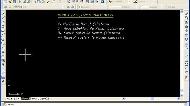Click the Insert Block tool
Screen dimensions: 190x106
point(3,60)
